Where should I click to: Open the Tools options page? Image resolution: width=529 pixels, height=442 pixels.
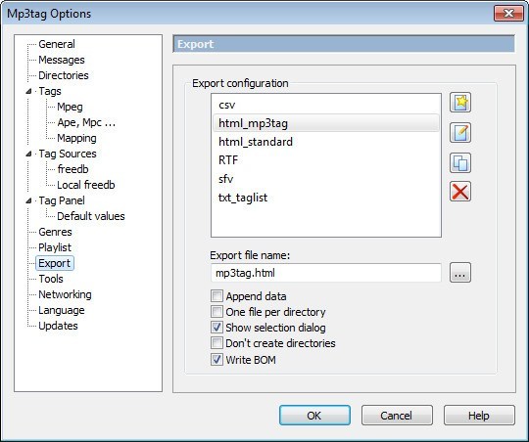[x=51, y=279]
